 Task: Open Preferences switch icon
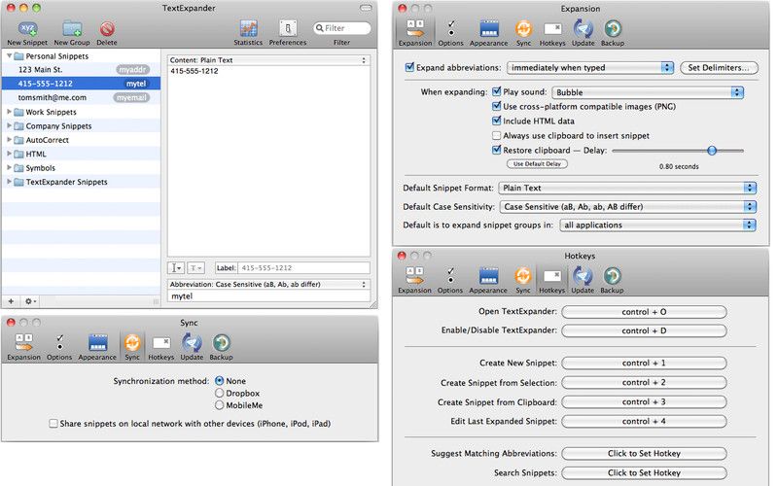[x=288, y=29]
